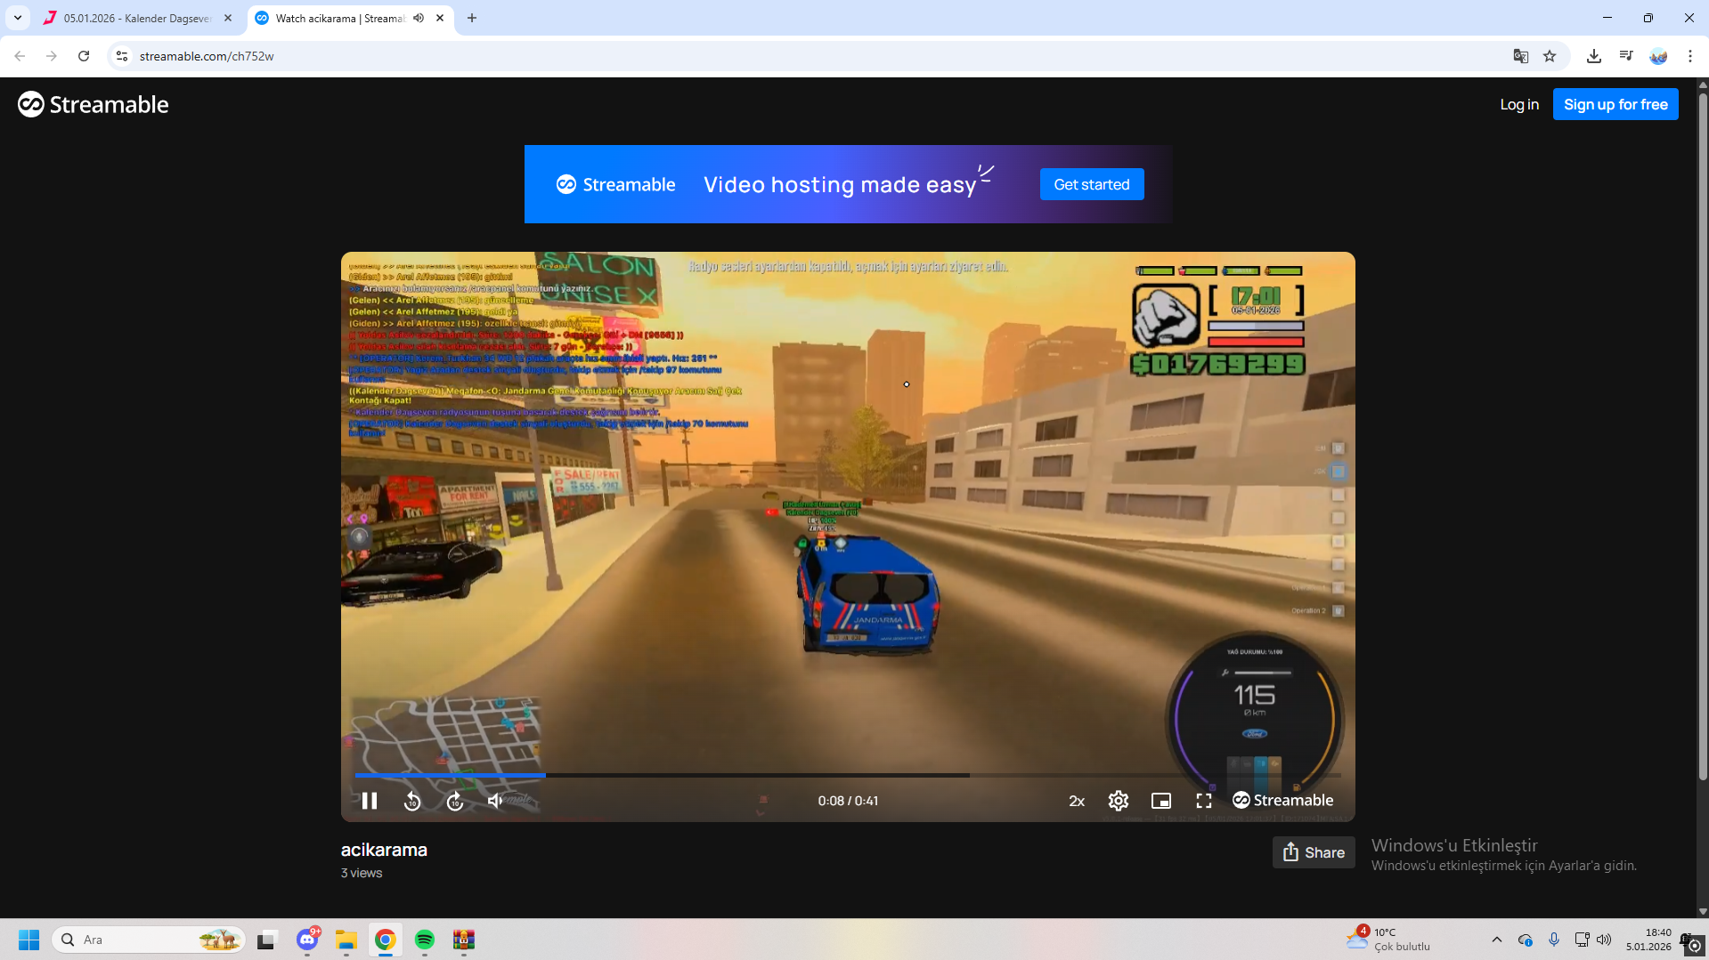Click the microphone tray icon
This screenshot has height=960, width=1709.
click(1554, 940)
